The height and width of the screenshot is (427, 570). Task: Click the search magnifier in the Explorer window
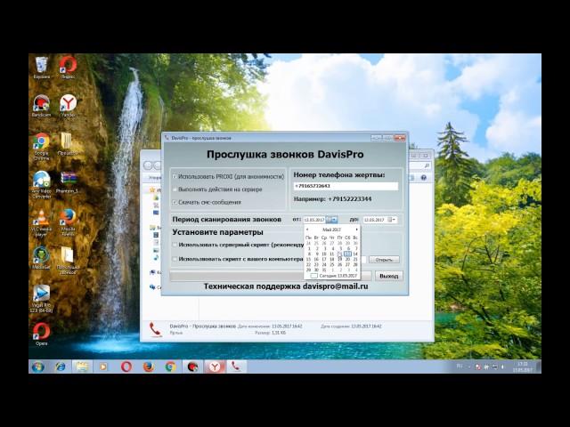[x=427, y=165]
